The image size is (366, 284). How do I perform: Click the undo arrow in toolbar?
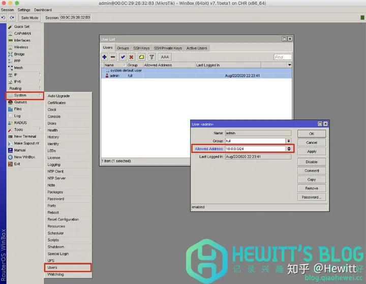[x=4, y=17]
